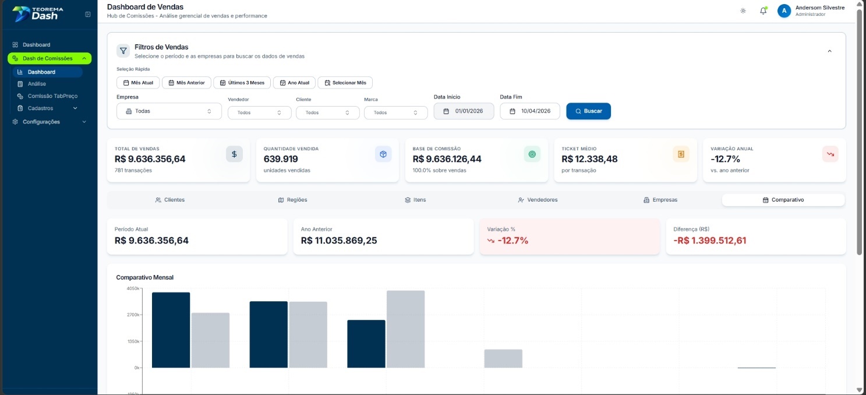Expand the Configurações menu chevron

84,122
